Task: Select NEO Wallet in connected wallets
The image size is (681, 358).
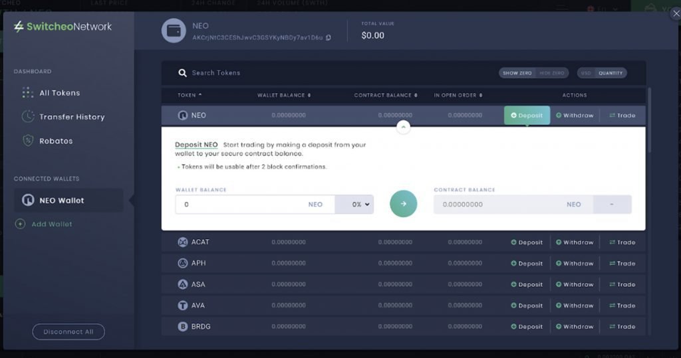Action: point(68,200)
